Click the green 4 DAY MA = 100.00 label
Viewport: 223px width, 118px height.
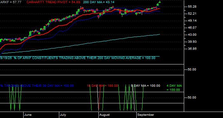pos(174,88)
